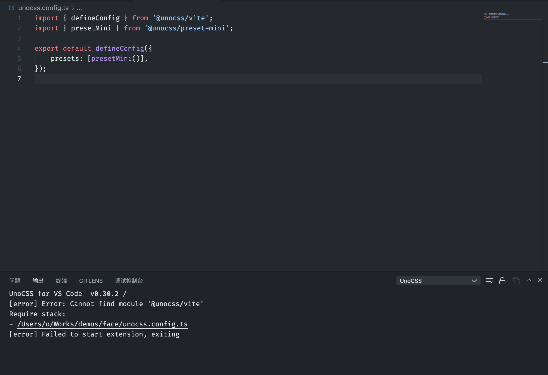
Task: Open the output in an editor window
Action: [x=516, y=280]
